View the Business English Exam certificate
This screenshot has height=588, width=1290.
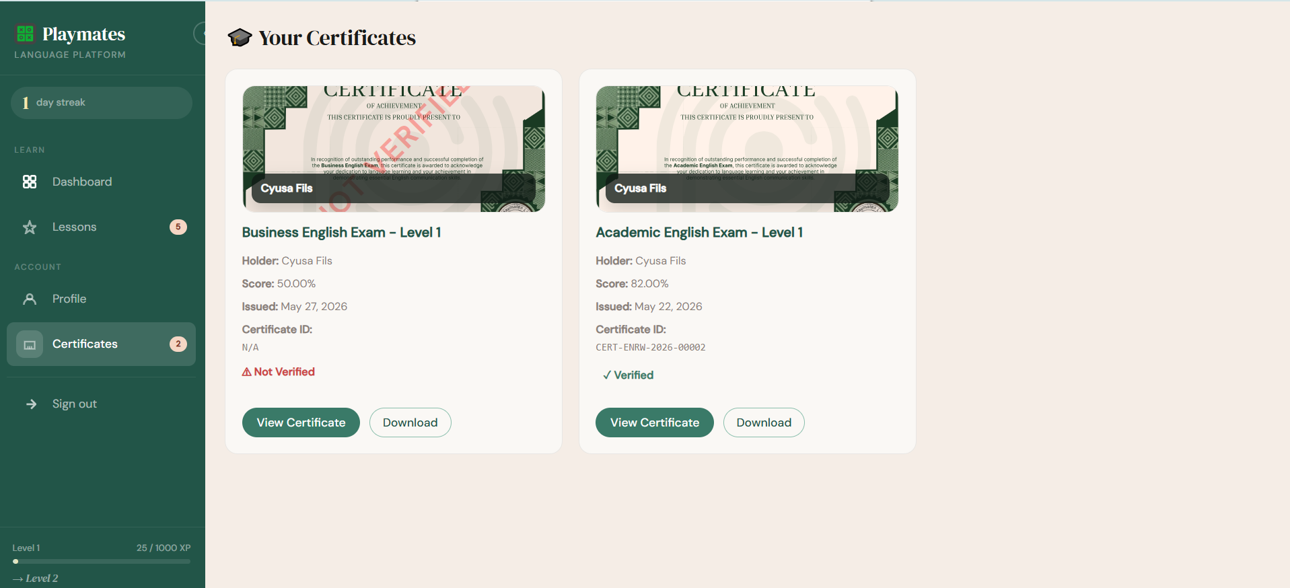[301, 422]
